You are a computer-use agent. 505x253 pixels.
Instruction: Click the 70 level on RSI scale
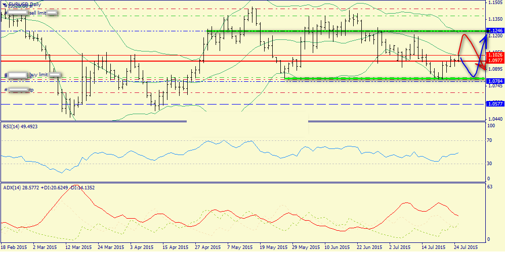tap(490, 140)
